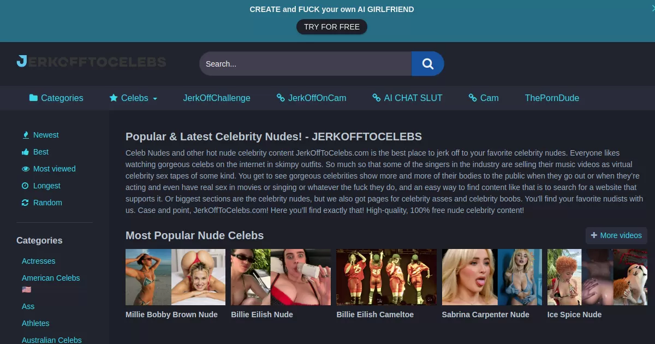655x344 pixels.
Task: Open the JerkOffOnCam external link
Action: [x=312, y=98]
